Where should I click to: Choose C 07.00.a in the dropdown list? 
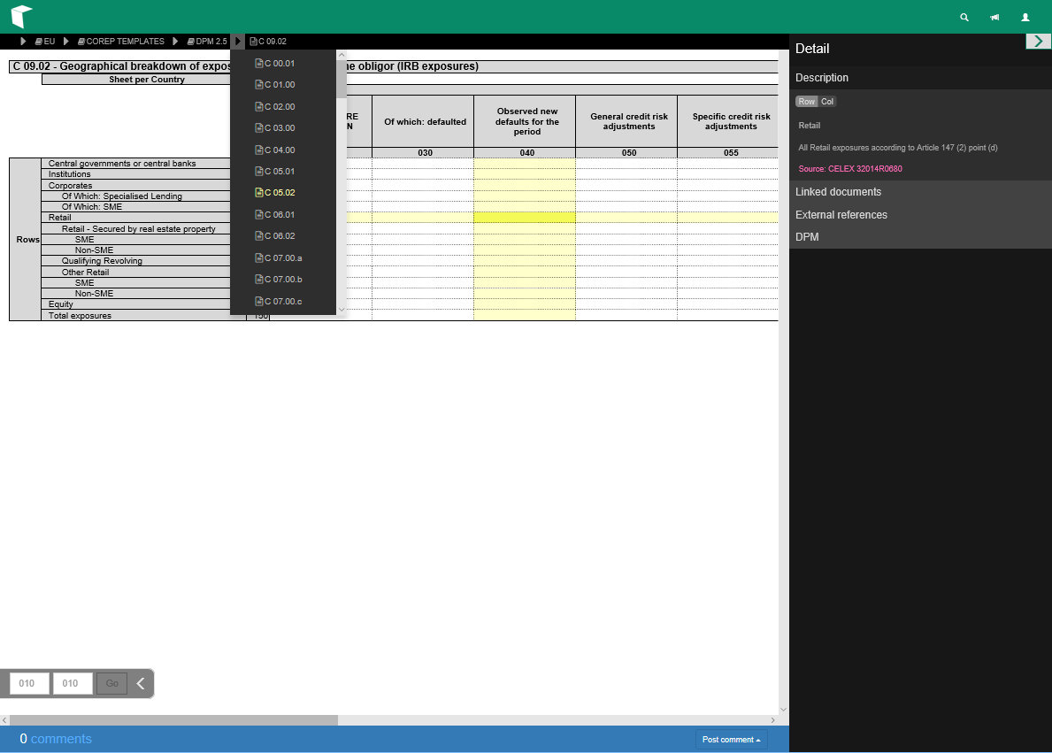coord(282,257)
